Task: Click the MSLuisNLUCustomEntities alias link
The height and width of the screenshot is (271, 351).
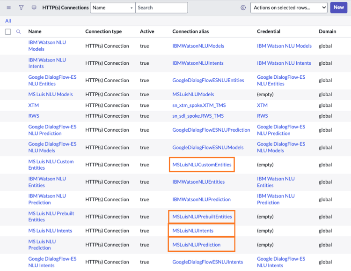Action: tap(202, 165)
